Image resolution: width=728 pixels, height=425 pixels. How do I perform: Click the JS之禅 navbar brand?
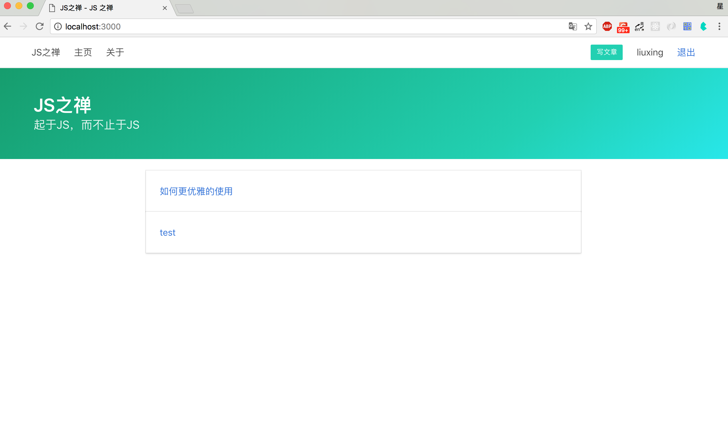coord(46,52)
